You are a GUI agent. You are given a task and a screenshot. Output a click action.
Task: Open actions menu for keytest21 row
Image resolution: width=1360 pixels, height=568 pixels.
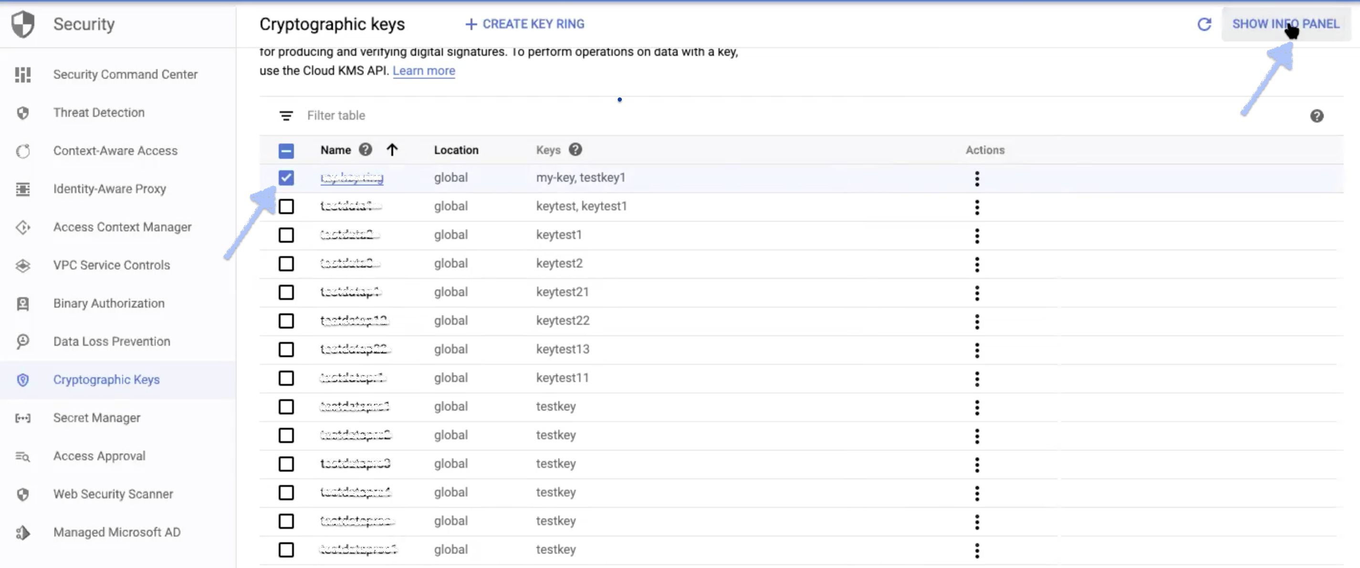coord(977,293)
